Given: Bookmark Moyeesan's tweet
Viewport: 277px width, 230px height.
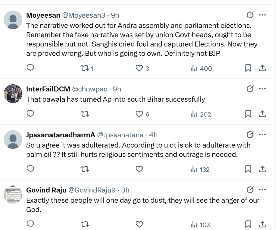Looking at the screenshot, I should click(248, 68).
